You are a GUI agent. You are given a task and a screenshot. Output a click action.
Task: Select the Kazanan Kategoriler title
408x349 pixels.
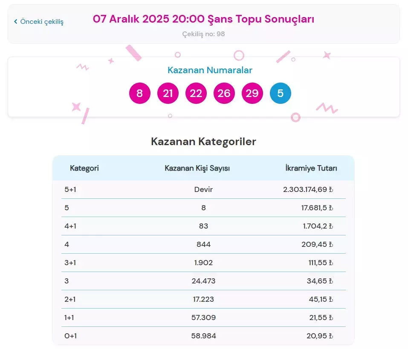click(x=204, y=141)
